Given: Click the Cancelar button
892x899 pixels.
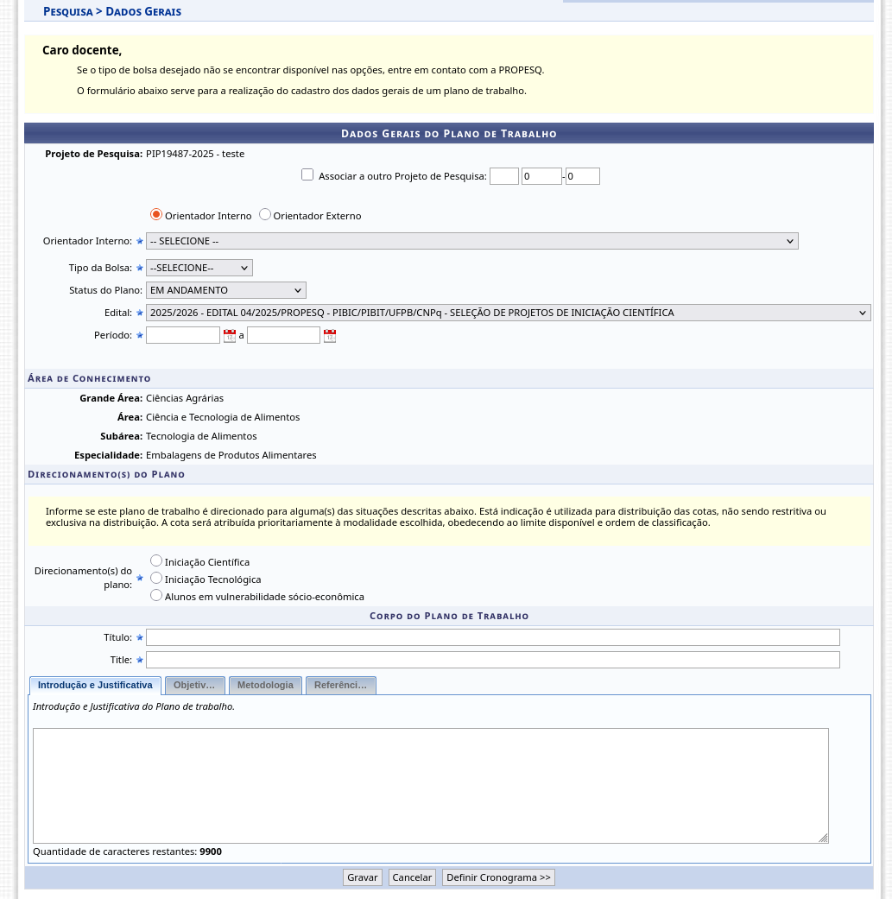Looking at the screenshot, I should [x=412, y=877].
